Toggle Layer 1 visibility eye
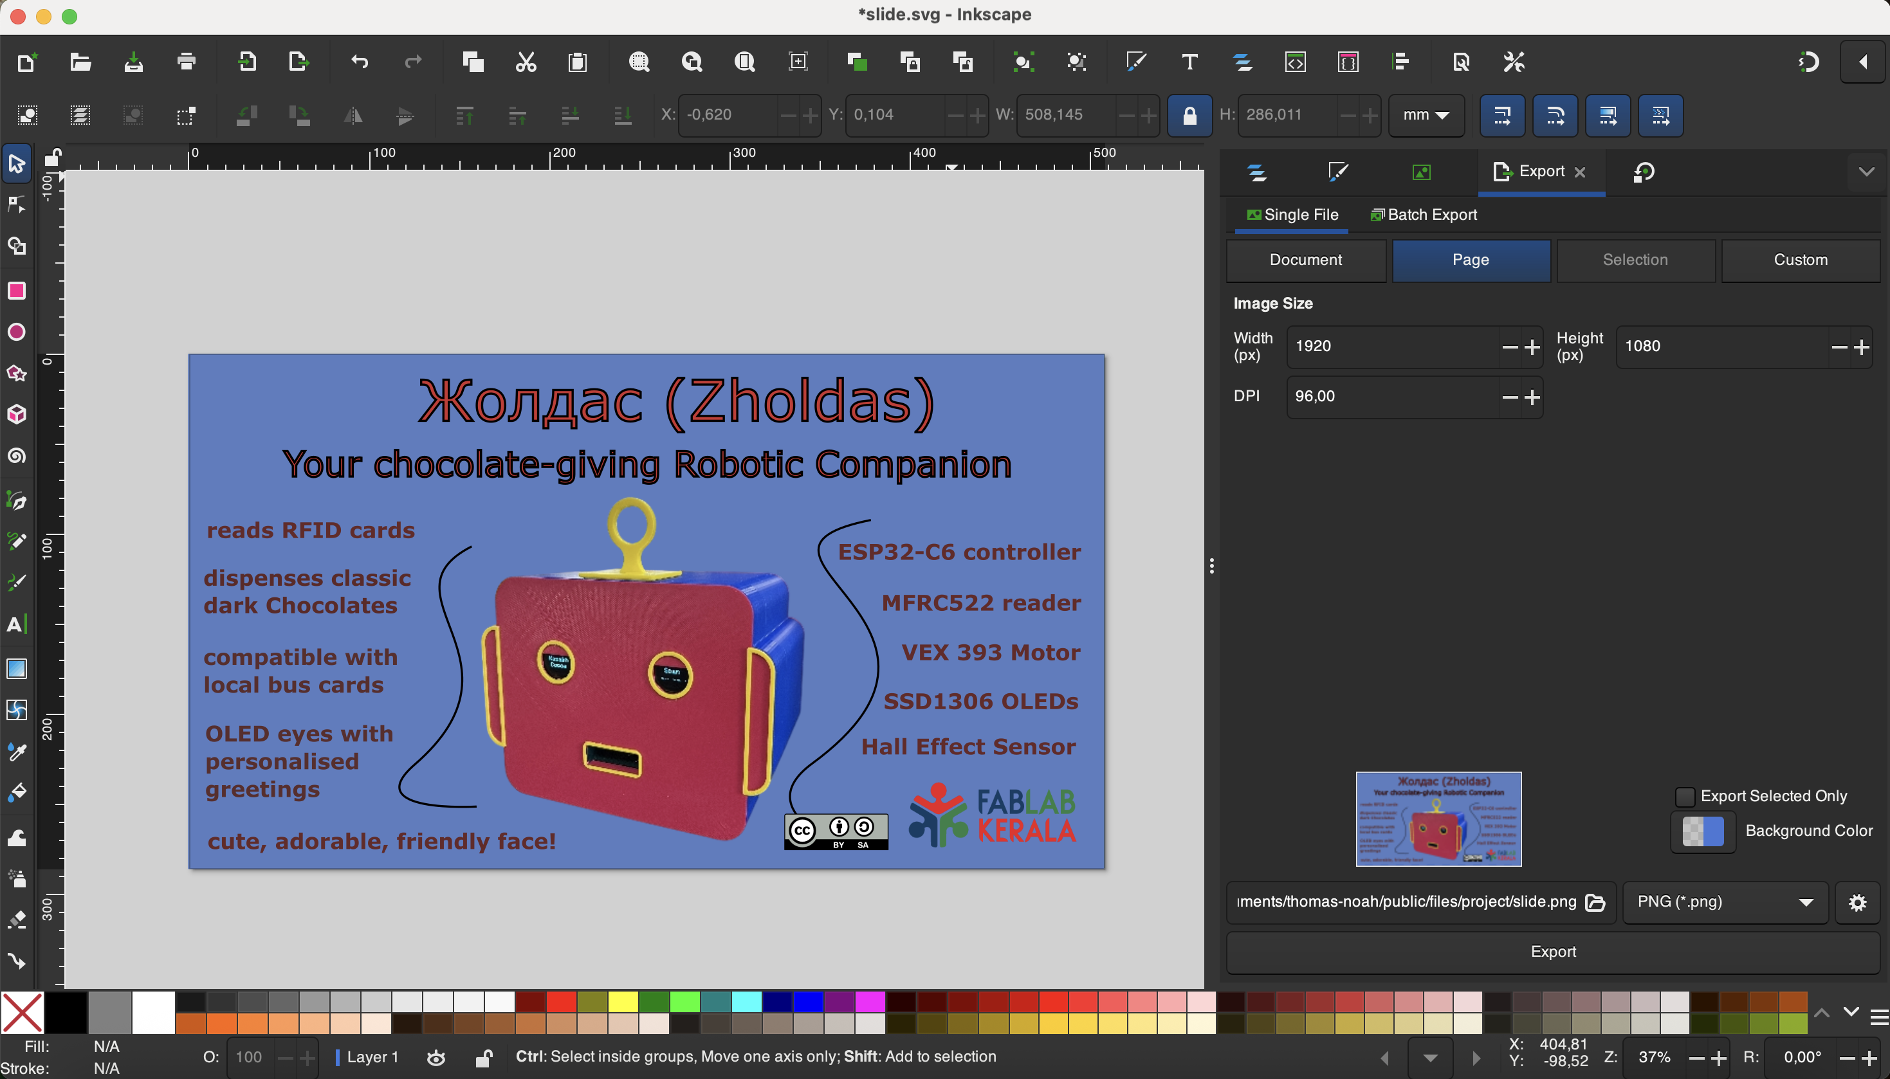Screen dimensions: 1890x1079 pyautogui.click(x=437, y=1058)
